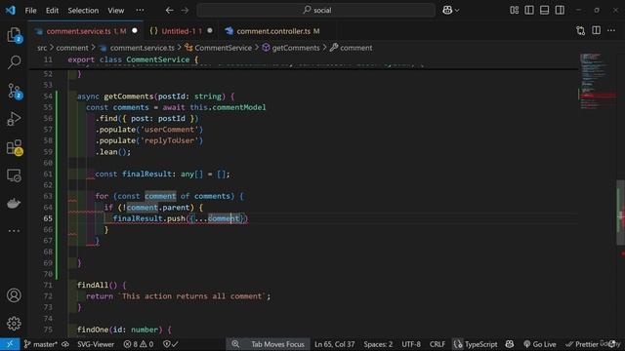Close comment.service.ts tab via unsaved dot

click(x=135, y=30)
